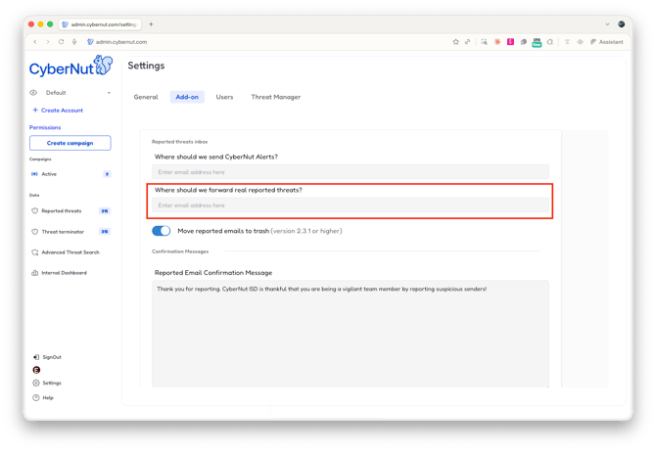Toggle Move reported emails to trash
Screen dimensions: 656x451
162,231
